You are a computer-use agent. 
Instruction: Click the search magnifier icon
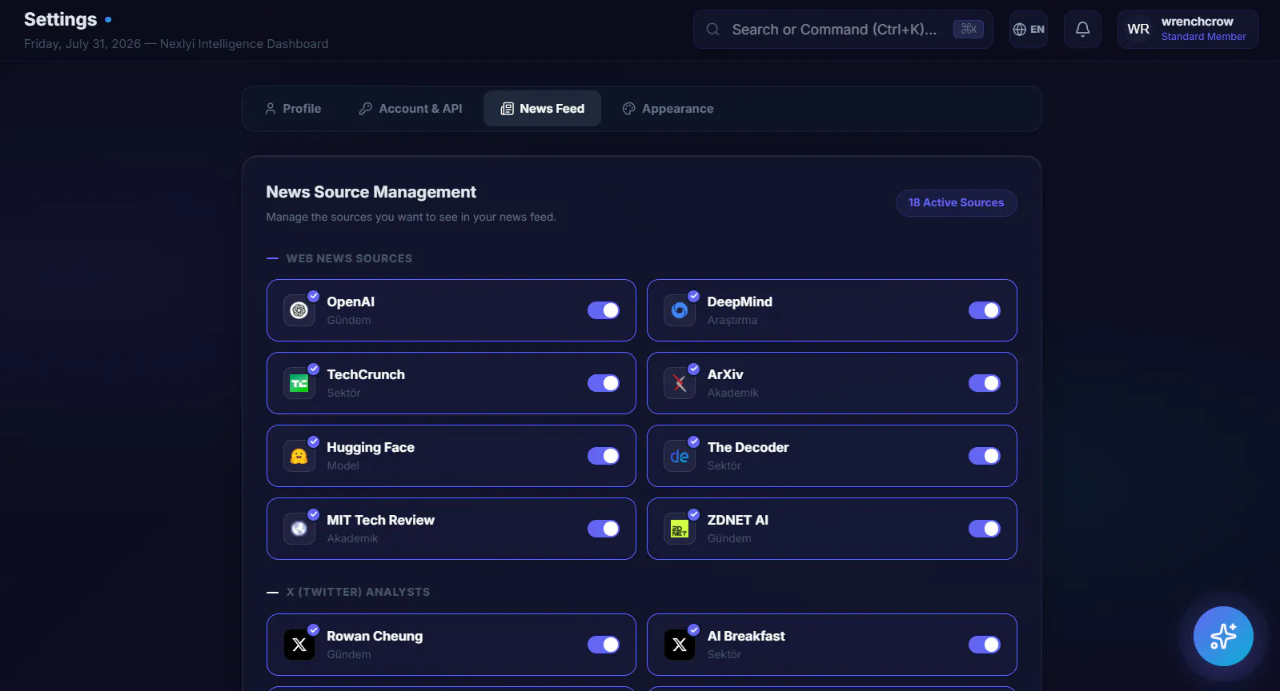pos(712,30)
